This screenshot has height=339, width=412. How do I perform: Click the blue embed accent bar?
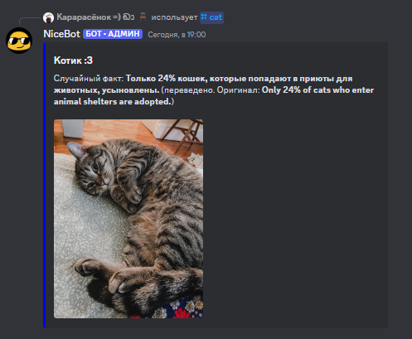click(44, 185)
